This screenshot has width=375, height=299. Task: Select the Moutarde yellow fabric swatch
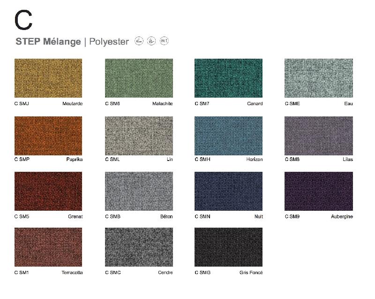pyautogui.click(x=48, y=78)
